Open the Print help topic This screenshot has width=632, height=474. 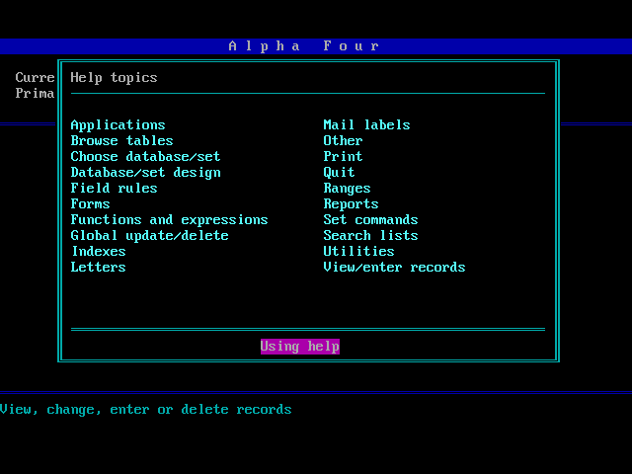coord(343,156)
